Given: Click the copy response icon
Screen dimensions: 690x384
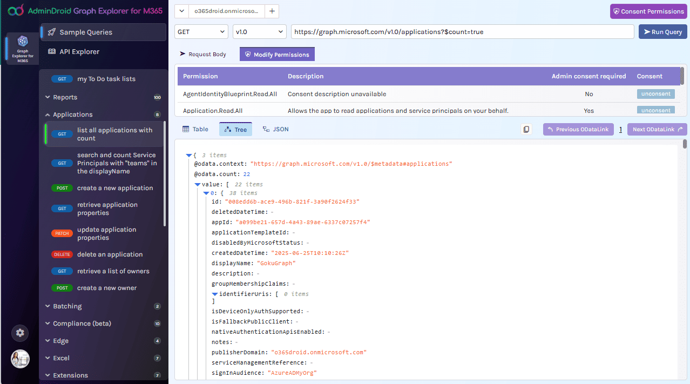Looking at the screenshot, I should tap(526, 129).
